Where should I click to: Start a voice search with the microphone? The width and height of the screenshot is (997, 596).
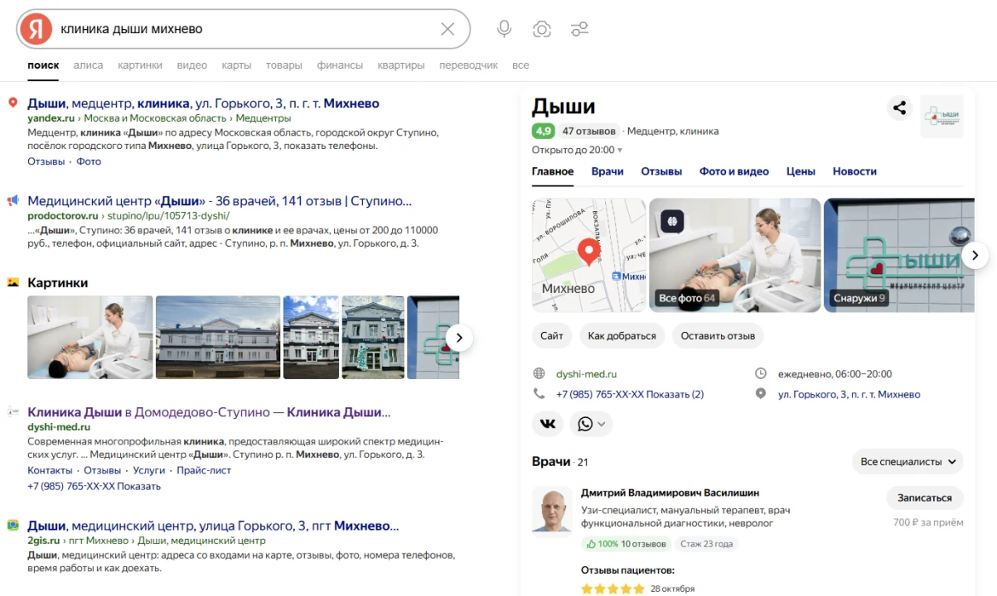[504, 28]
